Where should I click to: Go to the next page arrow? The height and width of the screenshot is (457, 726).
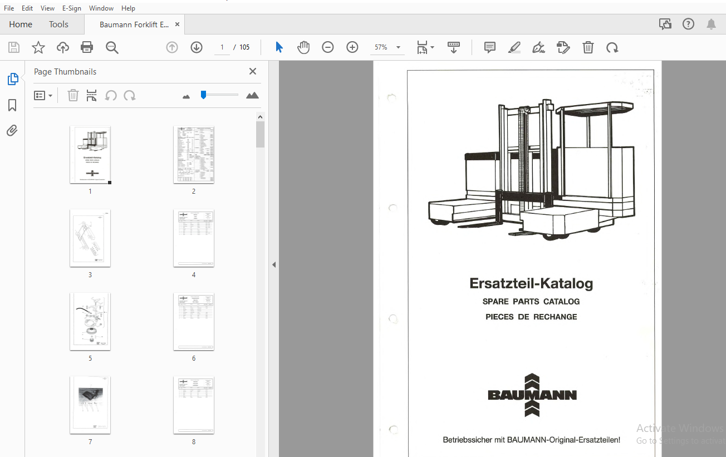point(197,47)
